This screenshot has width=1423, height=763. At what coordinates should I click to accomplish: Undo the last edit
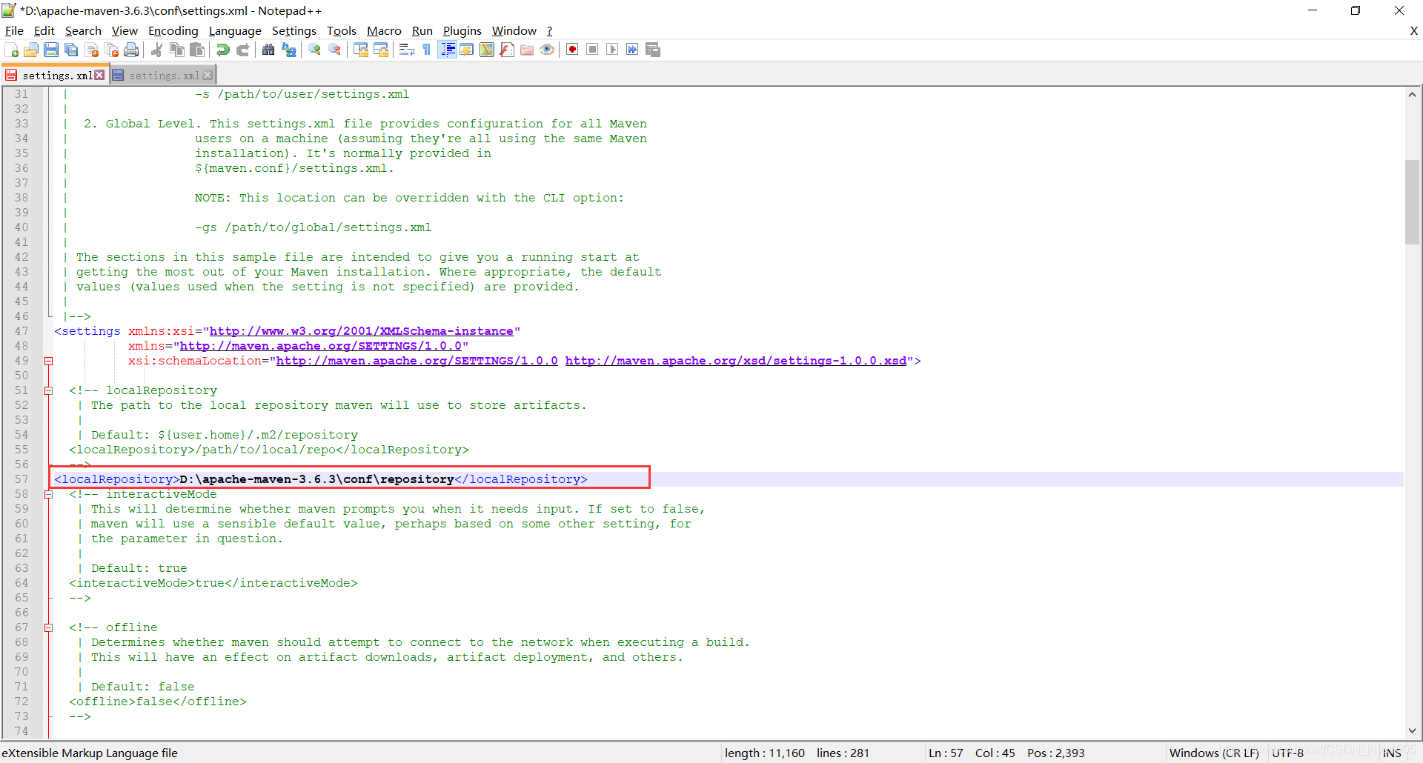coord(222,50)
